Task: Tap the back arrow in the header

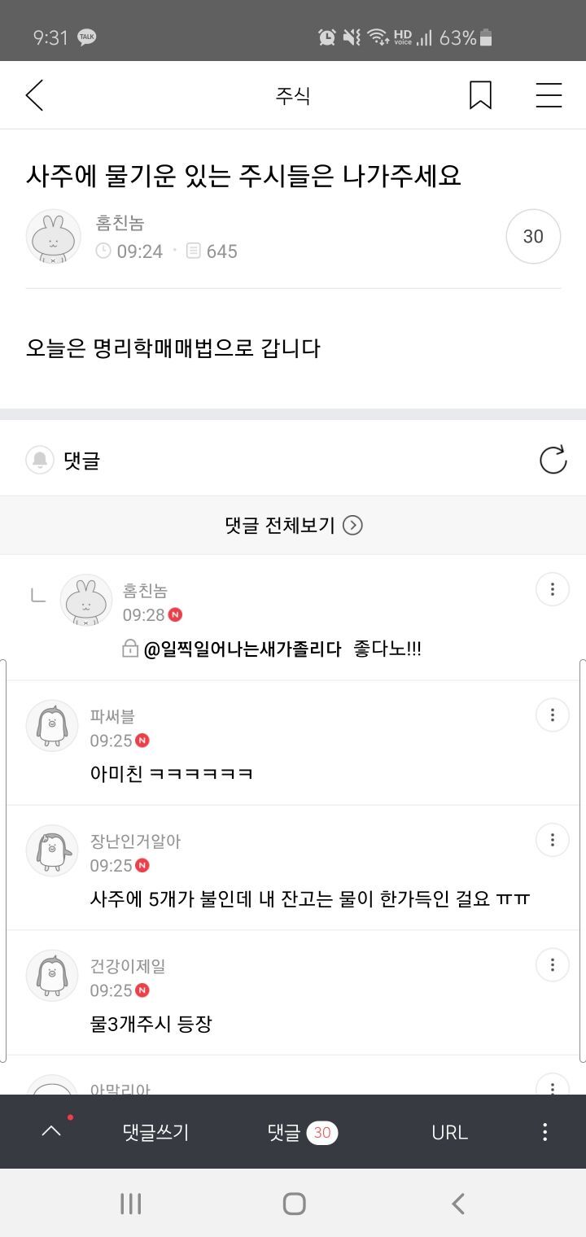Action: 34,96
